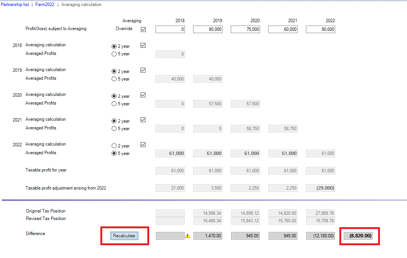
Task: Click the 2019 profit field showing 80,000
Action: click(208, 29)
